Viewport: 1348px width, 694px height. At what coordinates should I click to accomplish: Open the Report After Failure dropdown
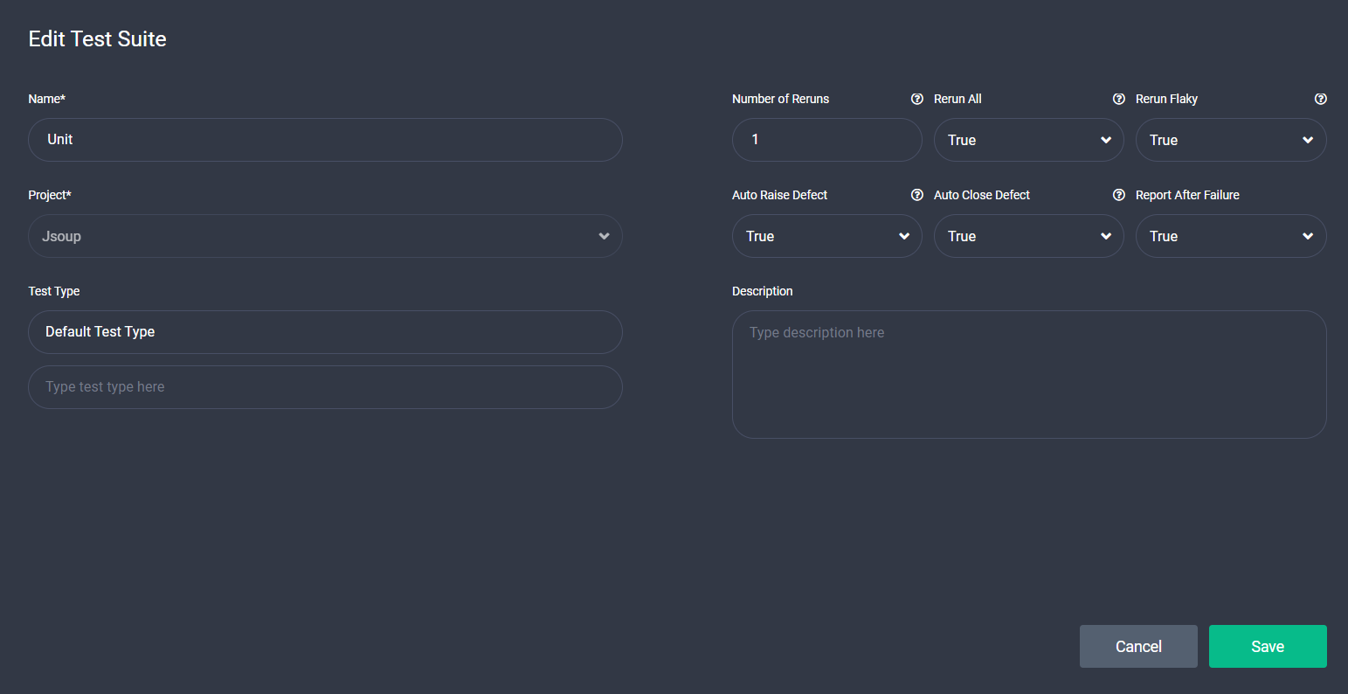(1231, 236)
